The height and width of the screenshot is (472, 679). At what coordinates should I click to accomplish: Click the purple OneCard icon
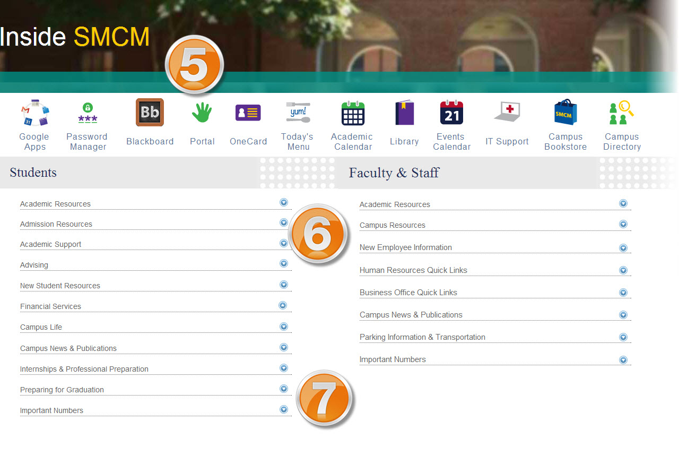click(x=248, y=113)
